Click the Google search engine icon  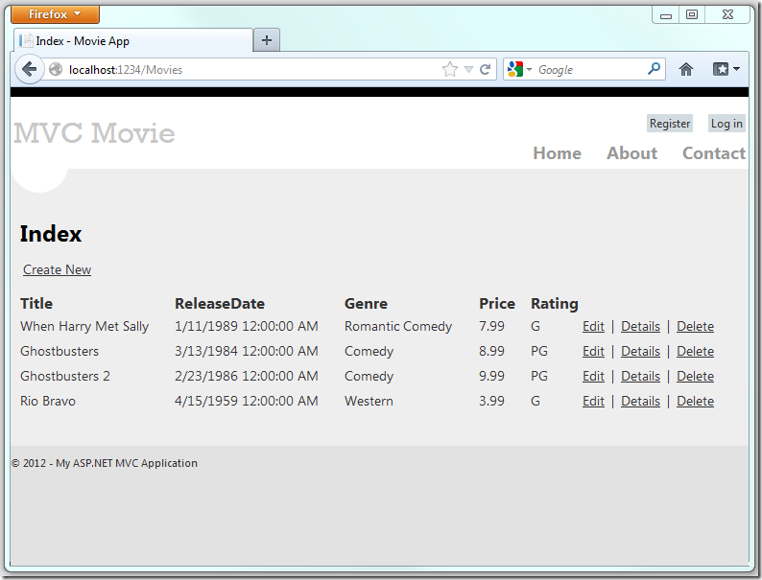(515, 69)
